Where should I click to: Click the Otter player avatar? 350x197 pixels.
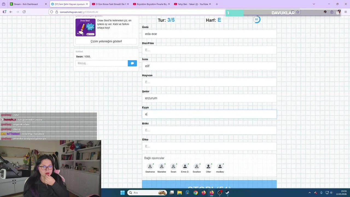208,166
